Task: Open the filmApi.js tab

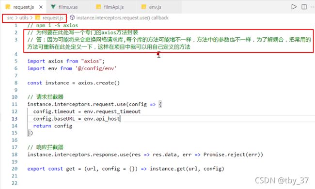Action: [x=113, y=7]
